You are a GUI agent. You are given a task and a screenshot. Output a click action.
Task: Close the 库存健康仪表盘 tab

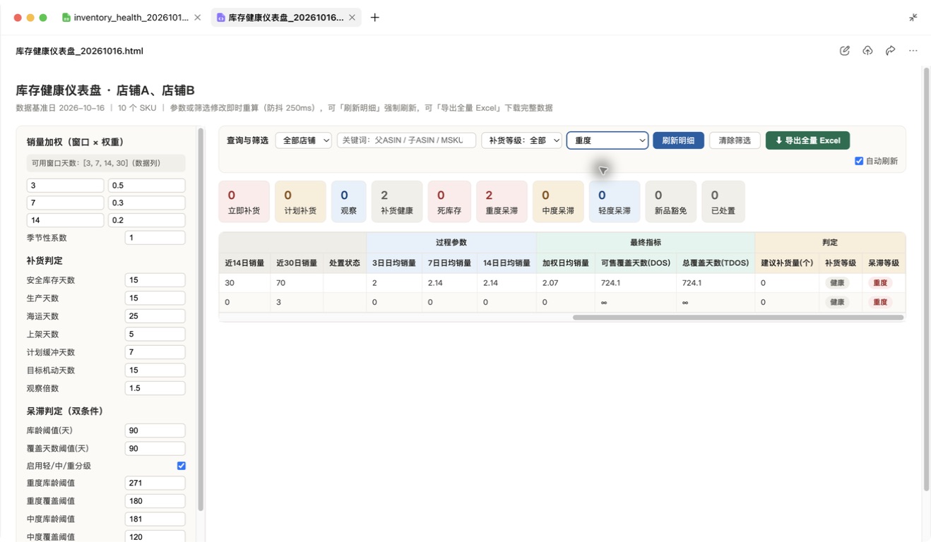click(352, 18)
